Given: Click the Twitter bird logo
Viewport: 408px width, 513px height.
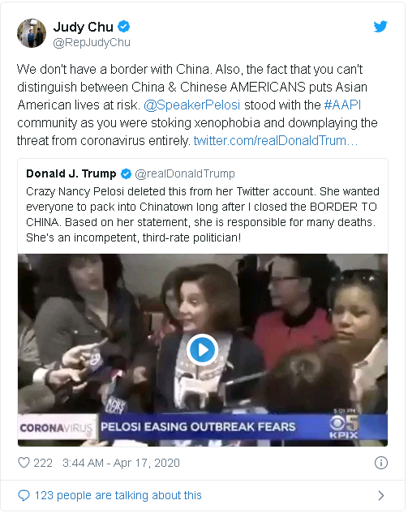Looking at the screenshot, I should click(380, 27).
